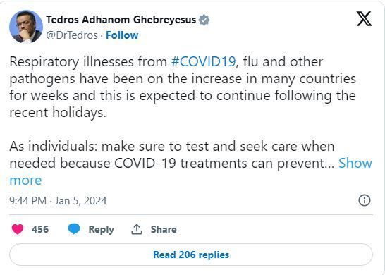This screenshot has width=385, height=275.
Task: Click the 456 likes count
Action: 40,229
